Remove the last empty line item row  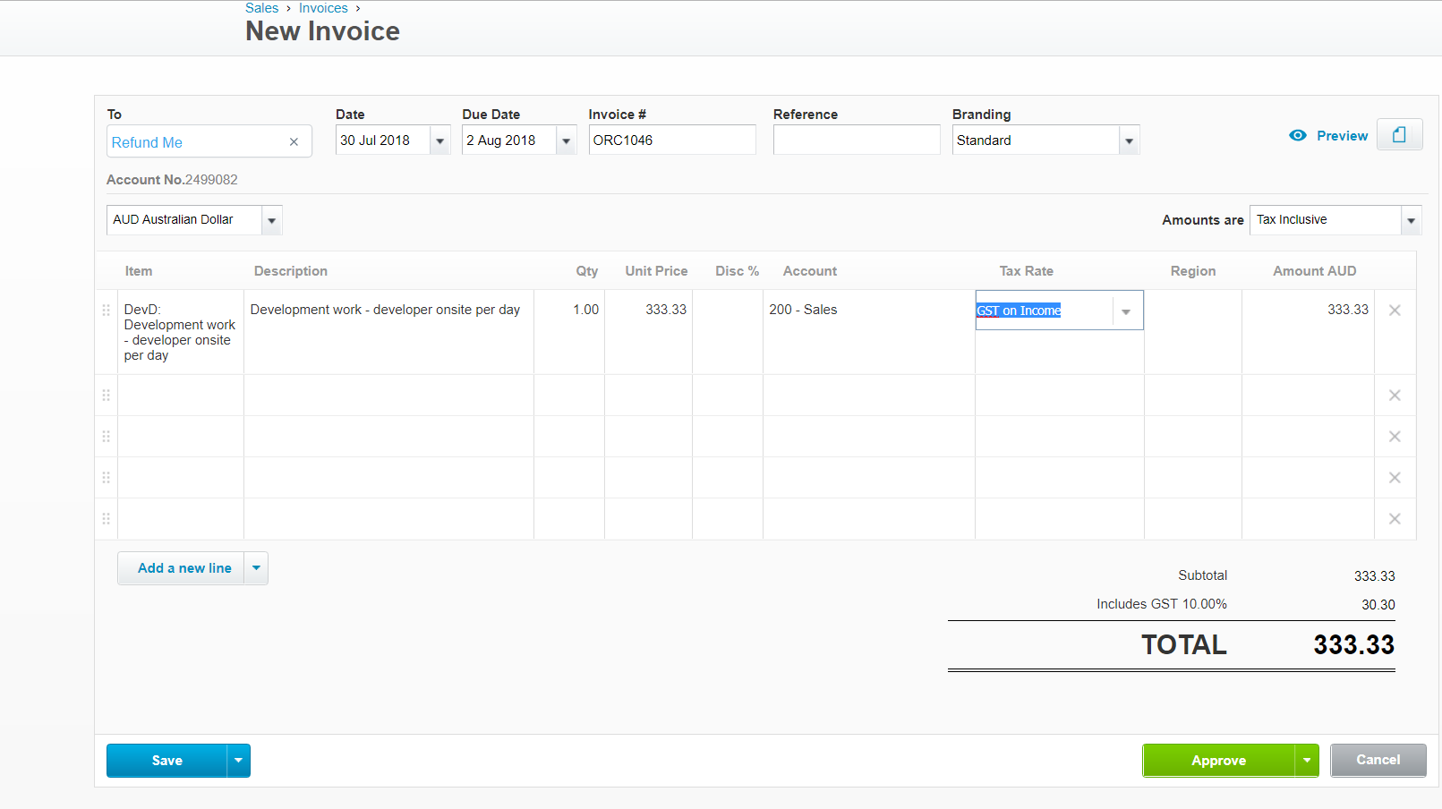click(x=1394, y=519)
